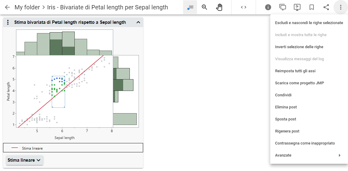Open the Stima lineare dropdown

(25, 160)
